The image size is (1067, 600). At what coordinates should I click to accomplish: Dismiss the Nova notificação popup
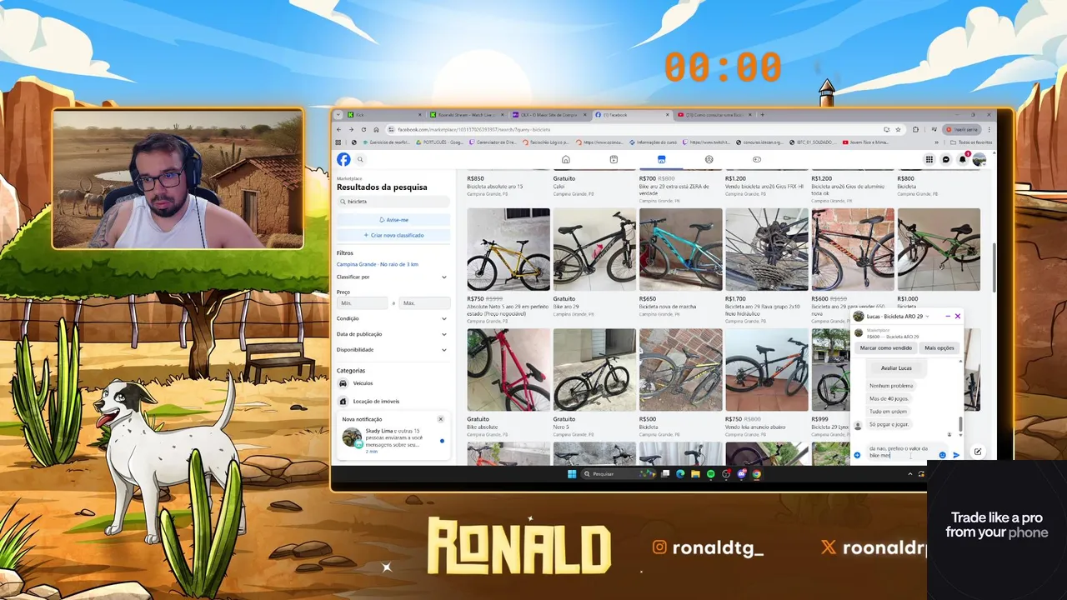[441, 419]
